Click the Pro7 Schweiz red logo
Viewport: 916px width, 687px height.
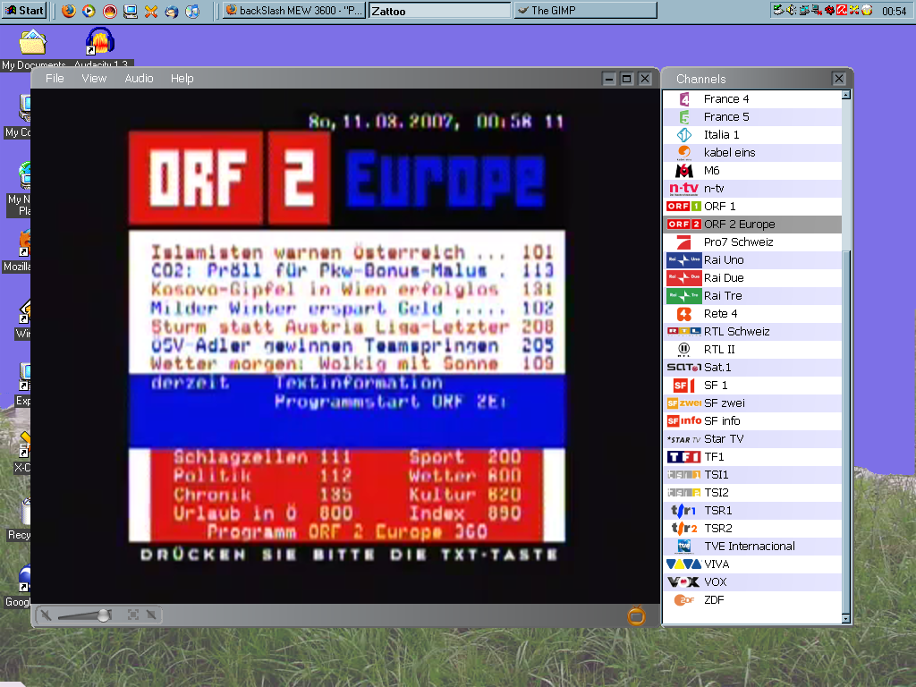684,242
